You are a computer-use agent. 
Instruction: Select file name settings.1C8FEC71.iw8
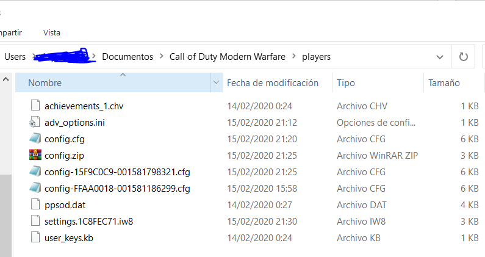coord(89,222)
